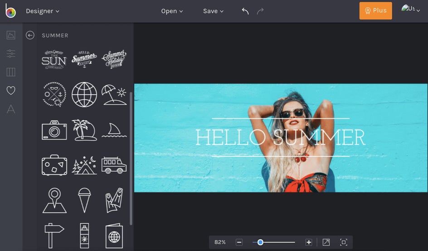
Task: Insert the nautical emblem with sunglasses
Action: tap(54, 94)
